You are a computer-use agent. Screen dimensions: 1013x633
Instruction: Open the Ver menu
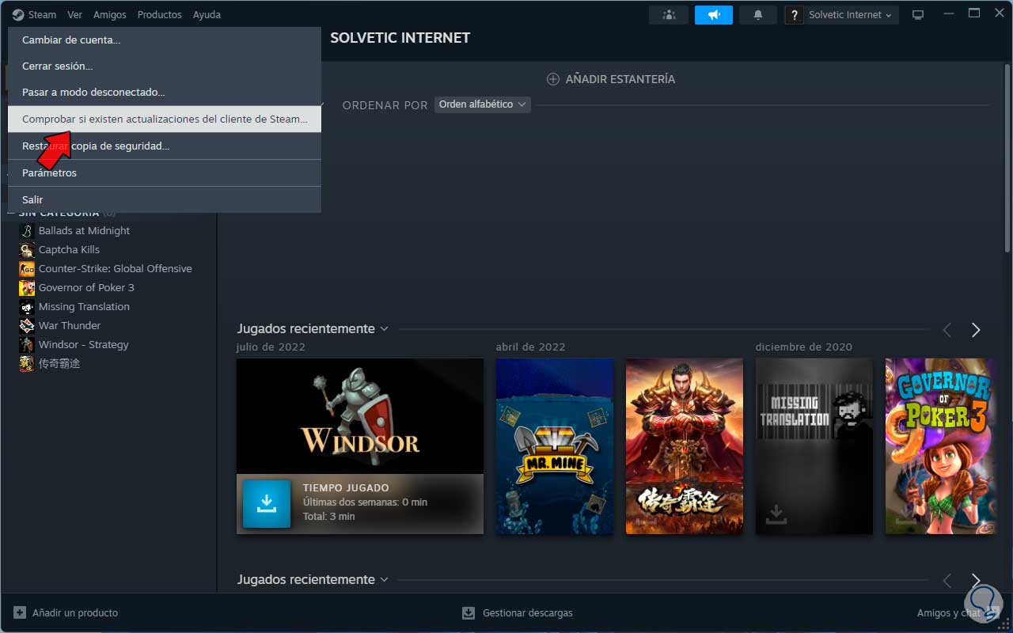click(74, 14)
